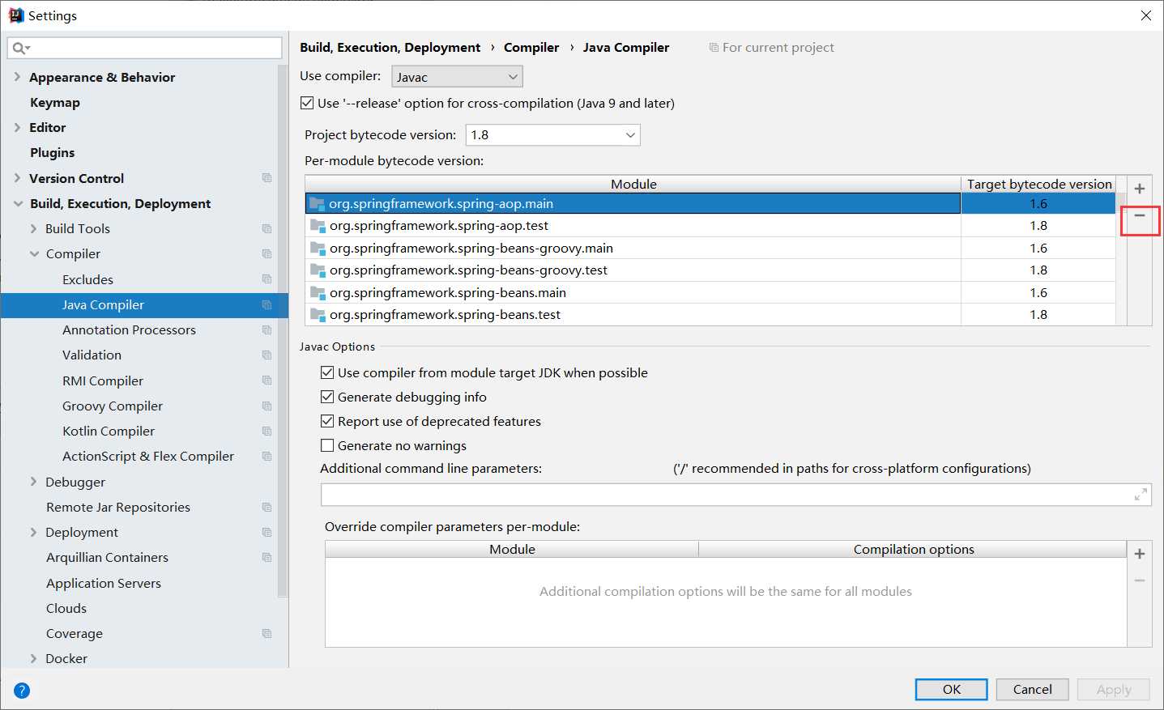Screen dimensions: 1164x710
Task: Click the folder icon of spring-beans-groovy.main module
Action: (x=318, y=248)
